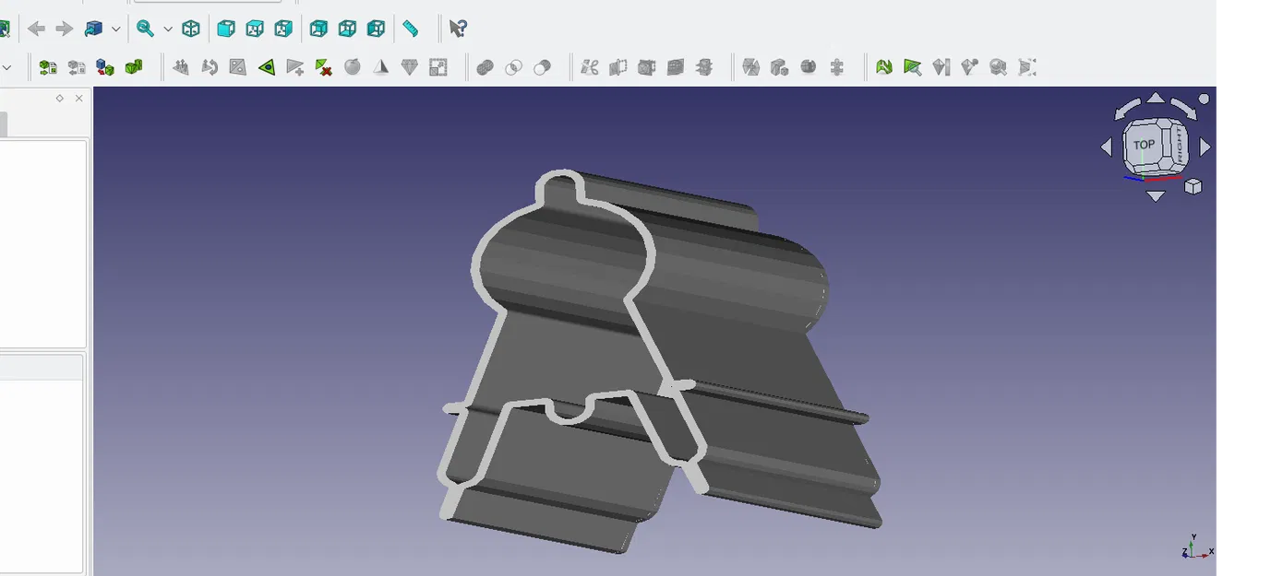This screenshot has height=576, width=1271.
Task: Switch to top view cube icon
Action: pyautogui.click(x=255, y=29)
